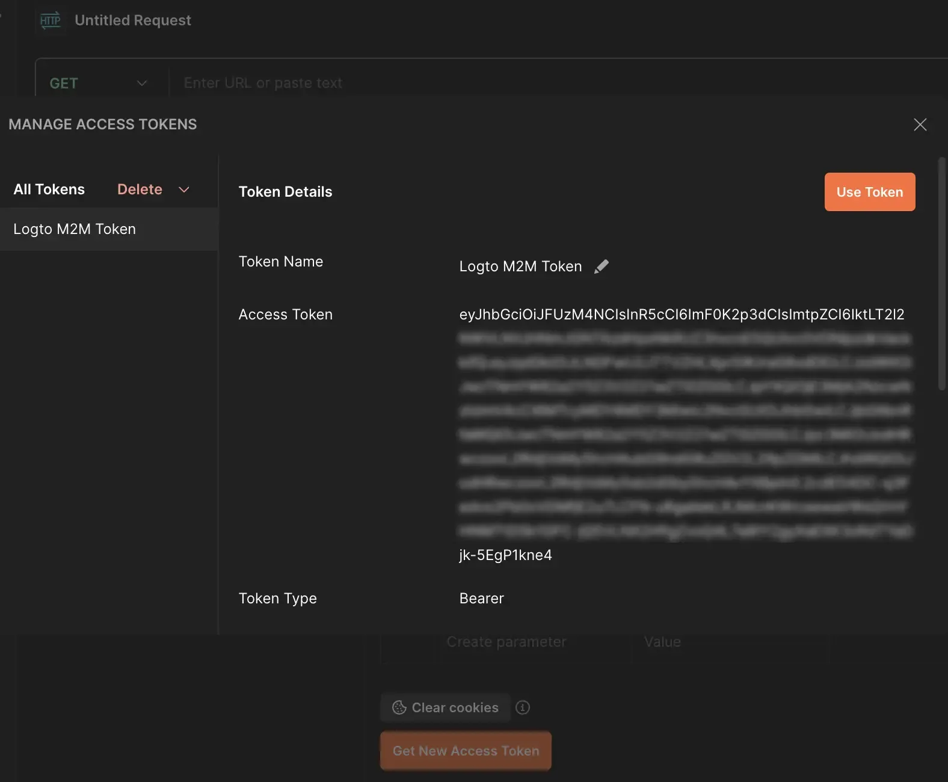This screenshot has height=782, width=948.
Task: Click the dialog vertical scrollbar
Action: (941, 274)
